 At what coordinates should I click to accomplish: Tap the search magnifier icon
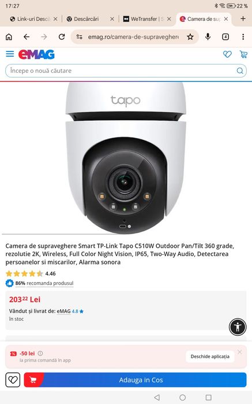pyautogui.click(x=240, y=71)
